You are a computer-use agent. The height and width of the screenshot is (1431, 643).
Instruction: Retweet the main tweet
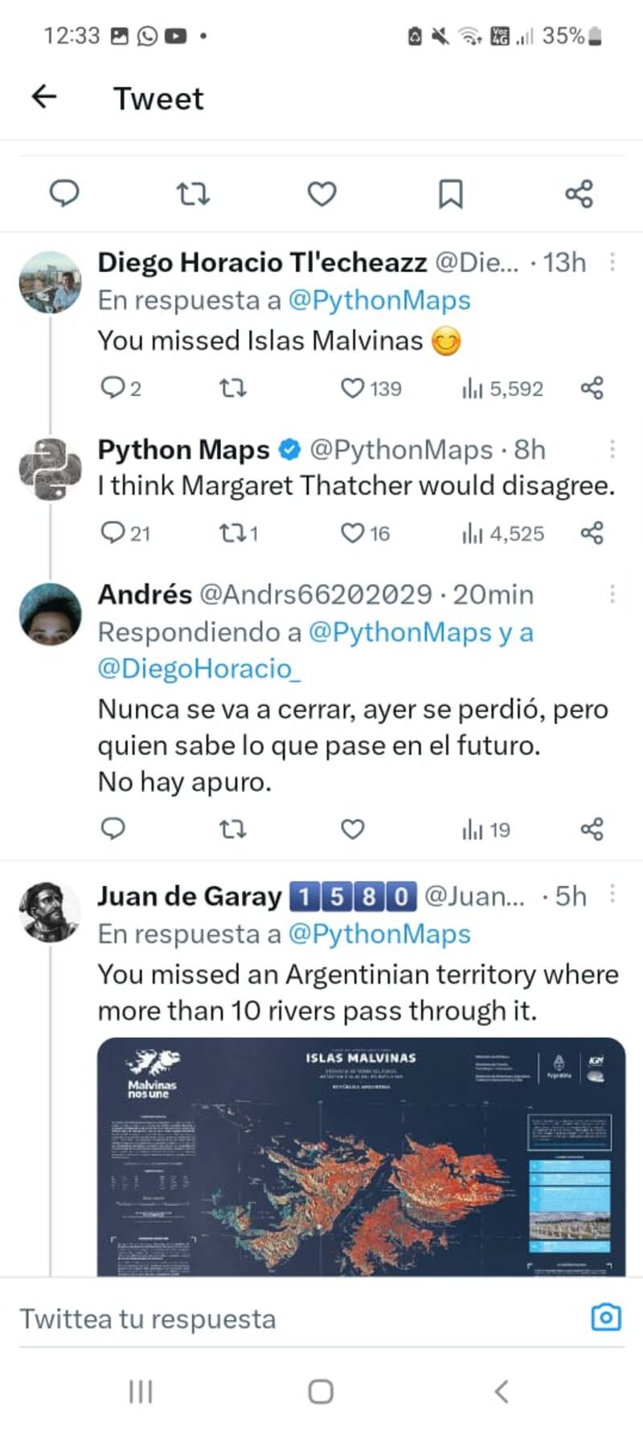193,194
